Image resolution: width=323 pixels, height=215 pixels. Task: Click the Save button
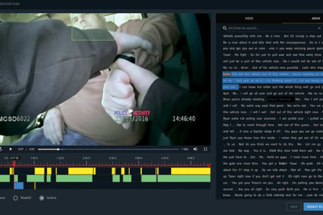click(293, 207)
